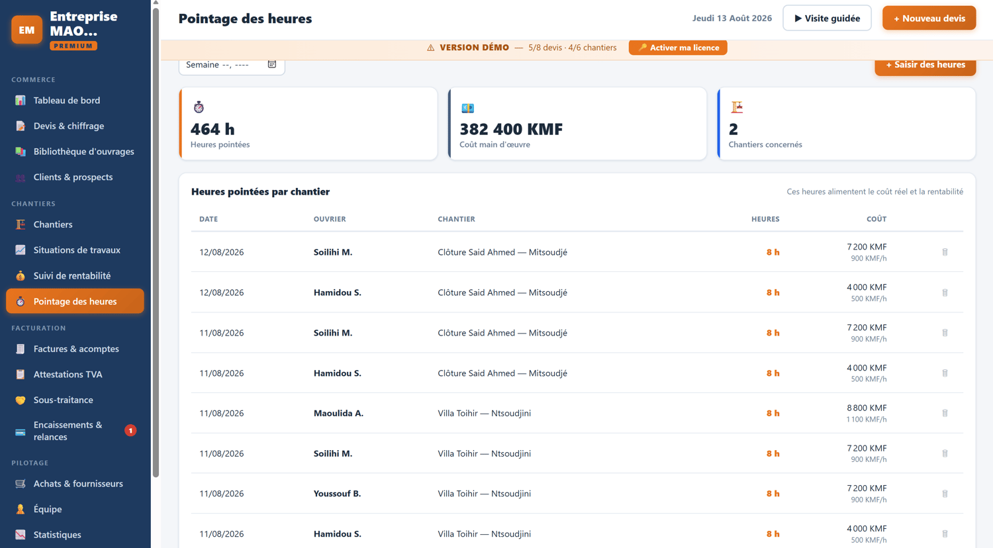
Task: Click the DATE column header
Action: coord(209,219)
